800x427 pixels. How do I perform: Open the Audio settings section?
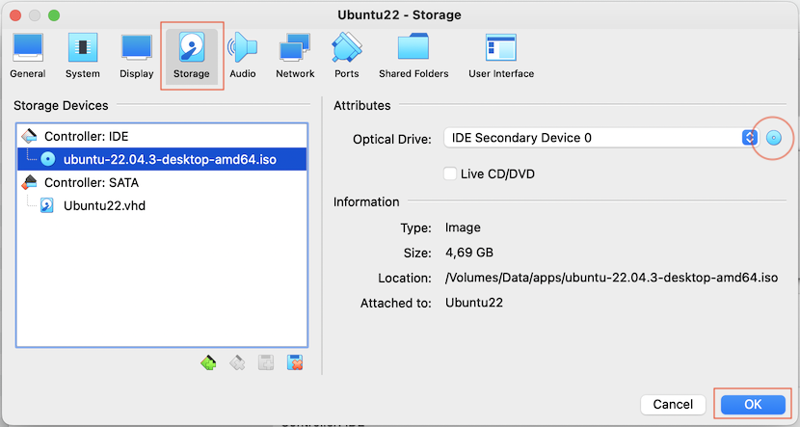point(242,56)
